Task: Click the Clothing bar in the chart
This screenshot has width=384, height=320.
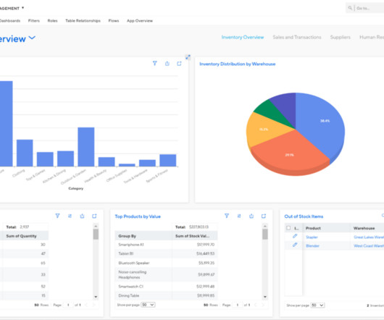Action: pos(25,153)
